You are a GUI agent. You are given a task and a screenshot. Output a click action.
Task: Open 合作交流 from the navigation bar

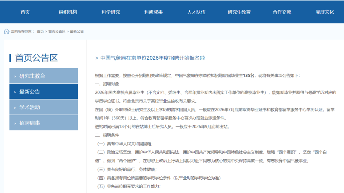point(282,12)
